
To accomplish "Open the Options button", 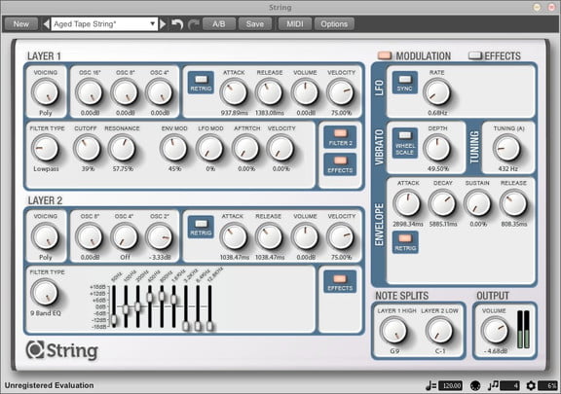I will tap(334, 24).
